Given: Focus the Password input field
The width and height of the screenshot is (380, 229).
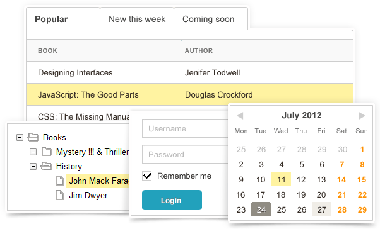Looking at the screenshot, I should click(x=186, y=154).
